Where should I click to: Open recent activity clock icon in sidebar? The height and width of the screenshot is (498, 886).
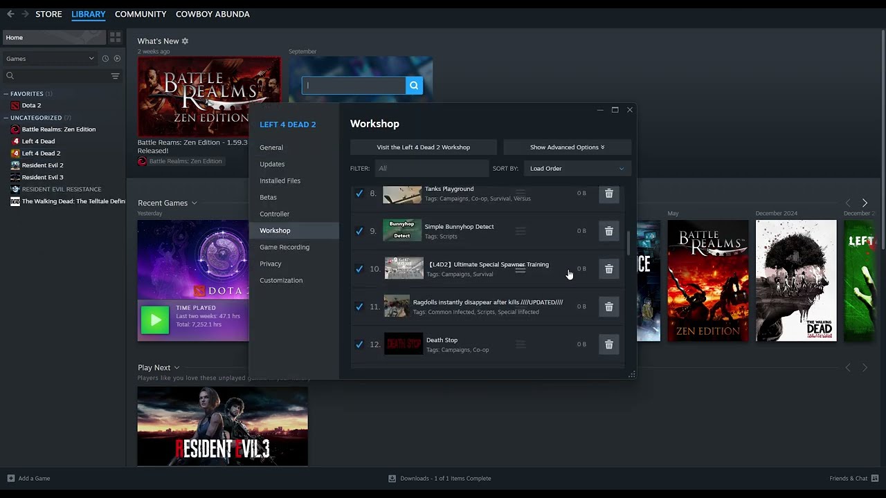point(105,59)
